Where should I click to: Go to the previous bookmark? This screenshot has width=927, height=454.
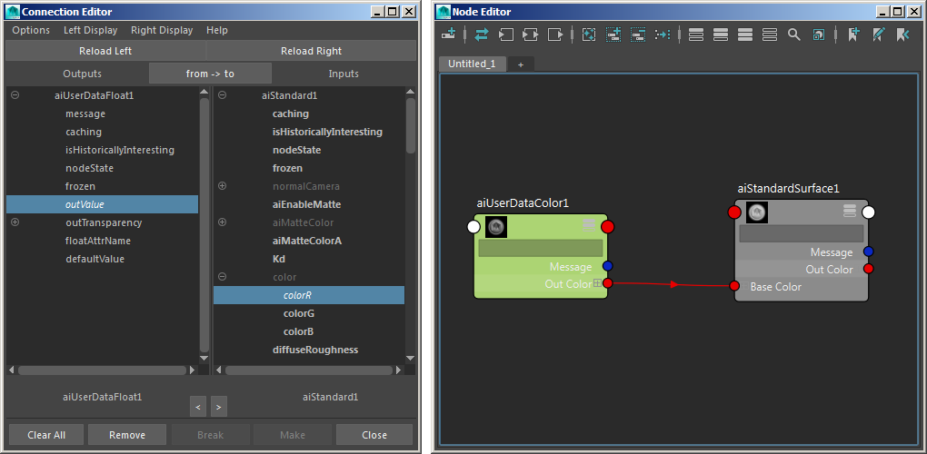coord(902,35)
